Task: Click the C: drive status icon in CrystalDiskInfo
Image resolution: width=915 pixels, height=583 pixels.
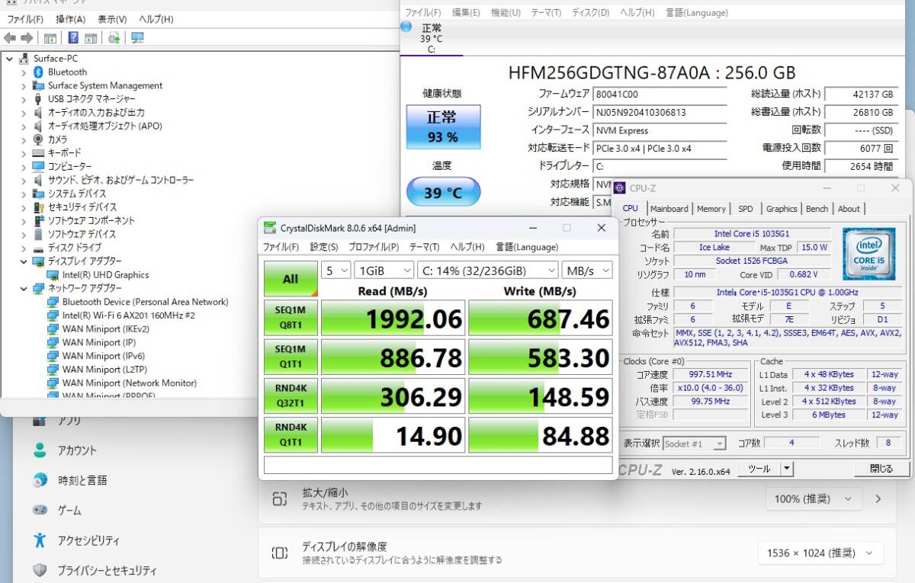Action: (x=432, y=34)
